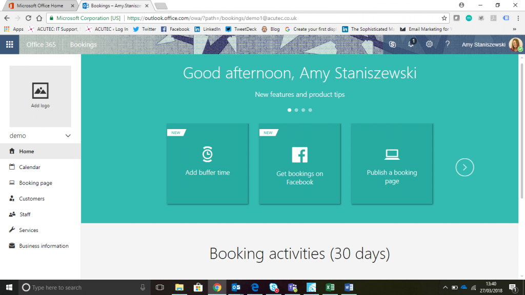
Task: Select the second carousel dot
Action: tap(296, 110)
